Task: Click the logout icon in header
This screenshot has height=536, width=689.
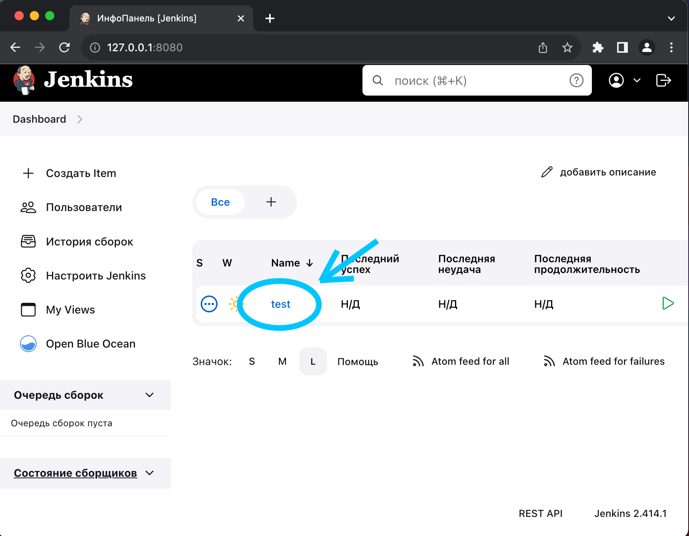Action: [663, 81]
